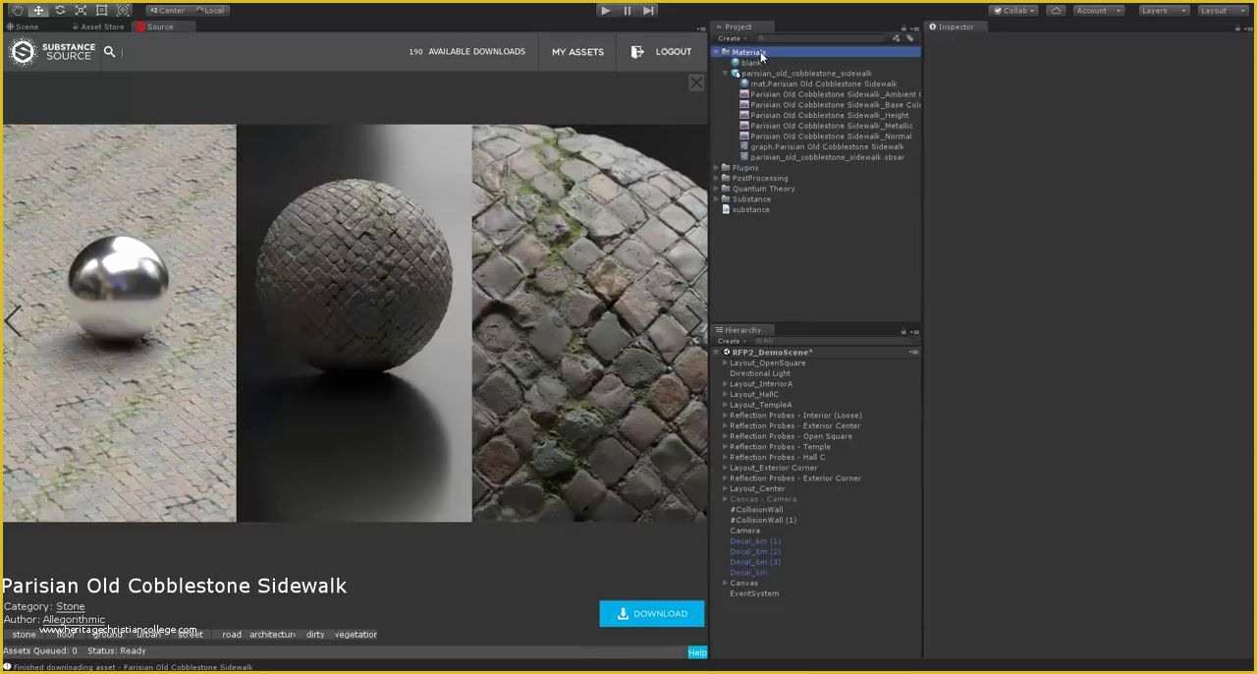This screenshot has height=674, width=1257.
Task: Select the Move tool in Unity toolbar
Action: 38,10
